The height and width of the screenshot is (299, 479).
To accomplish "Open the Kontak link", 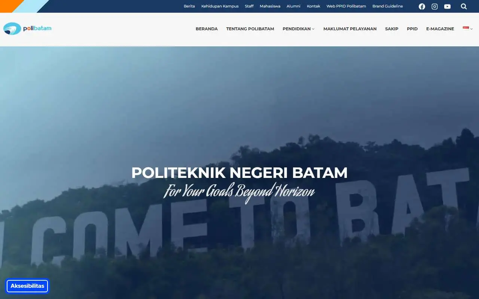I will [x=314, y=6].
